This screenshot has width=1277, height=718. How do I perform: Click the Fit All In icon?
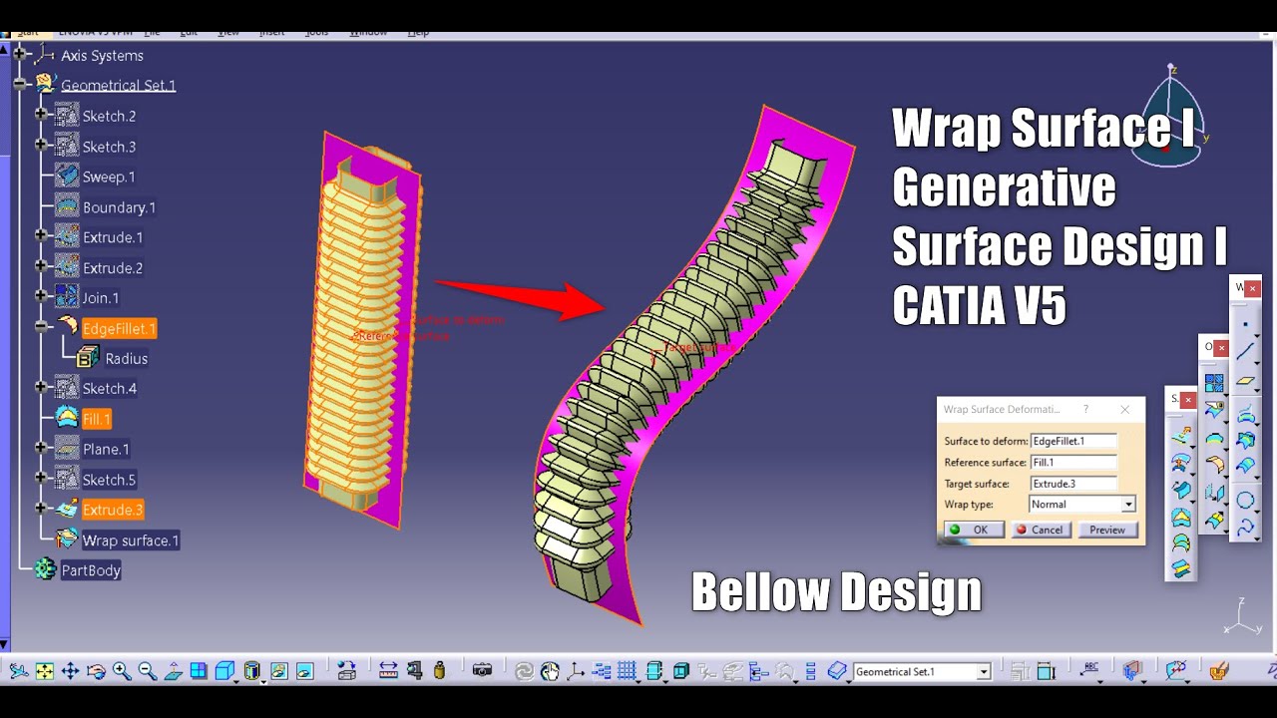click(x=45, y=671)
